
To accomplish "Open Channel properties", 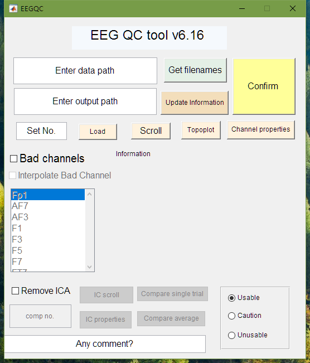I will click(x=261, y=129).
